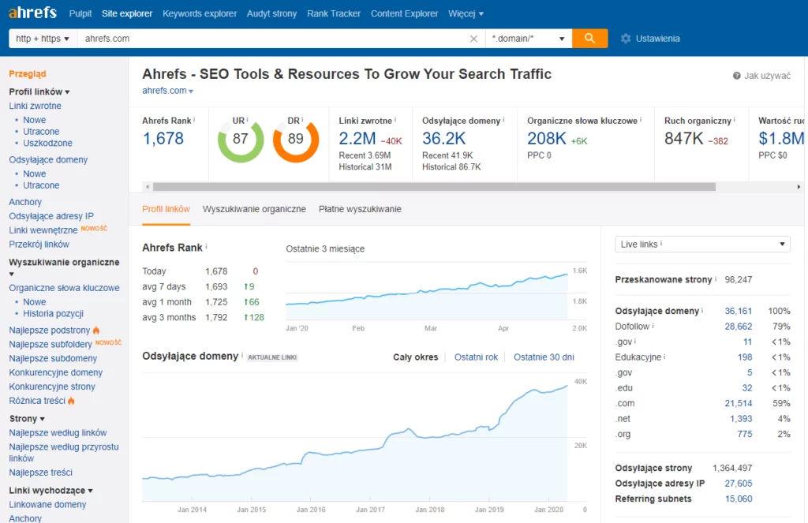Open Linki wewnętrzne in the sidebar
808x523 pixels.
pyautogui.click(x=43, y=230)
